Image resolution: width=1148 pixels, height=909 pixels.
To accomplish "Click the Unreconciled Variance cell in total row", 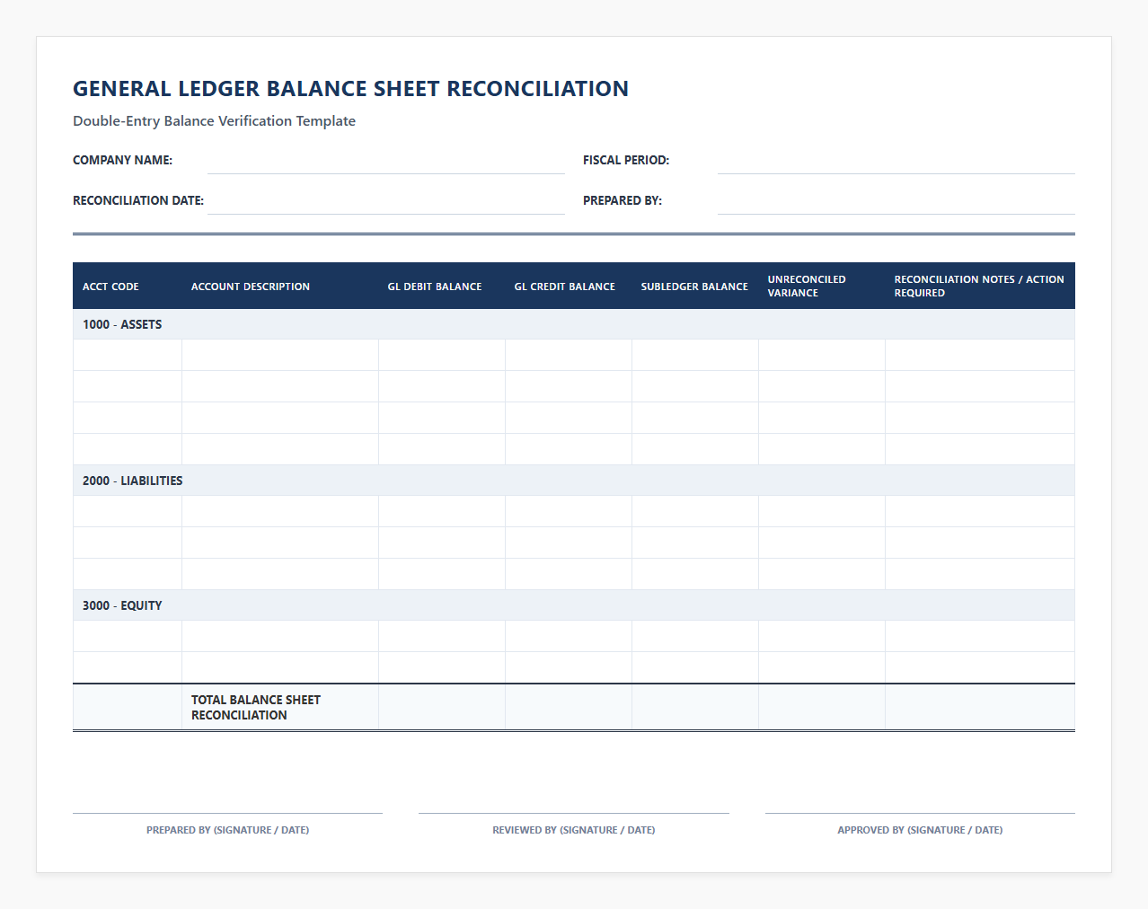I will click(822, 707).
